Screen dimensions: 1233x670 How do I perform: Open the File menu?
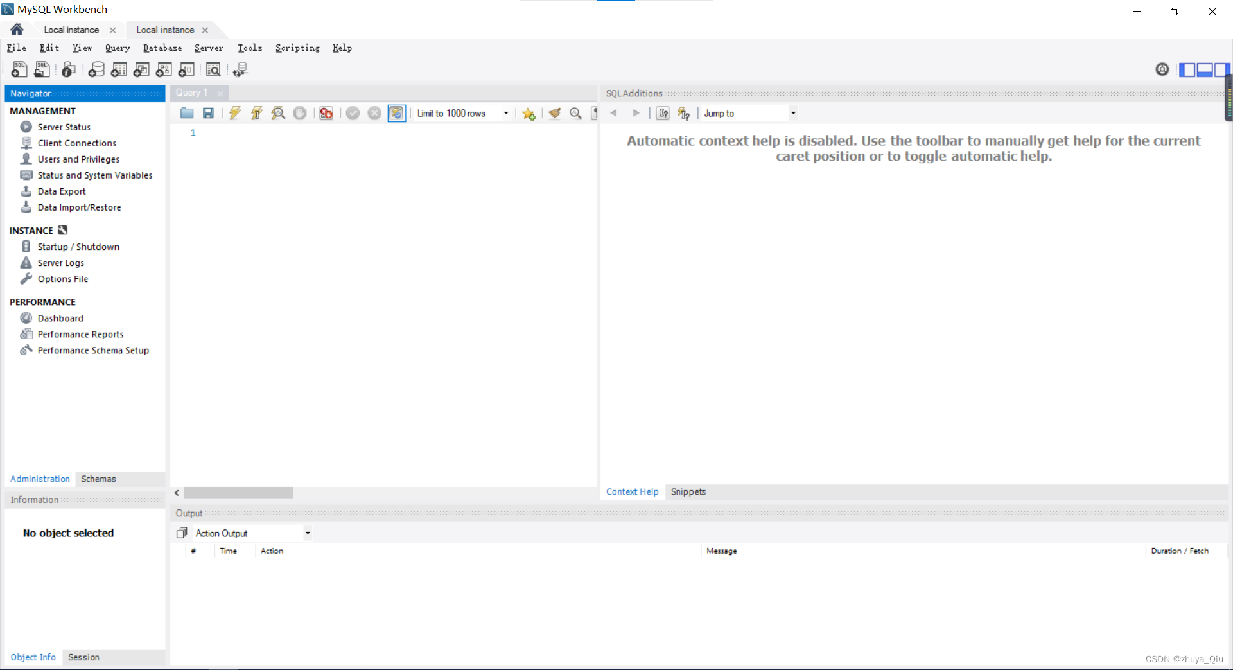click(17, 48)
